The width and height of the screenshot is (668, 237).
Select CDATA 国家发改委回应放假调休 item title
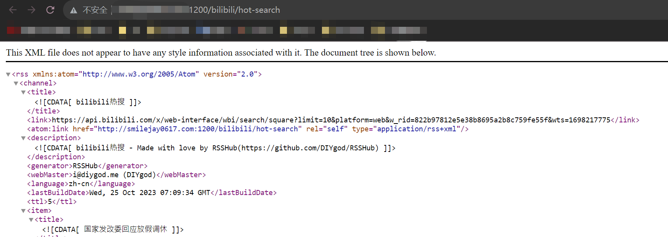[x=113, y=229]
